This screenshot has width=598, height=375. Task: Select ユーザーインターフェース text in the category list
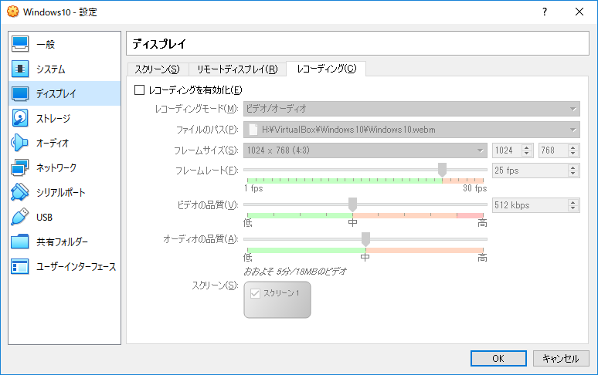[76, 266]
